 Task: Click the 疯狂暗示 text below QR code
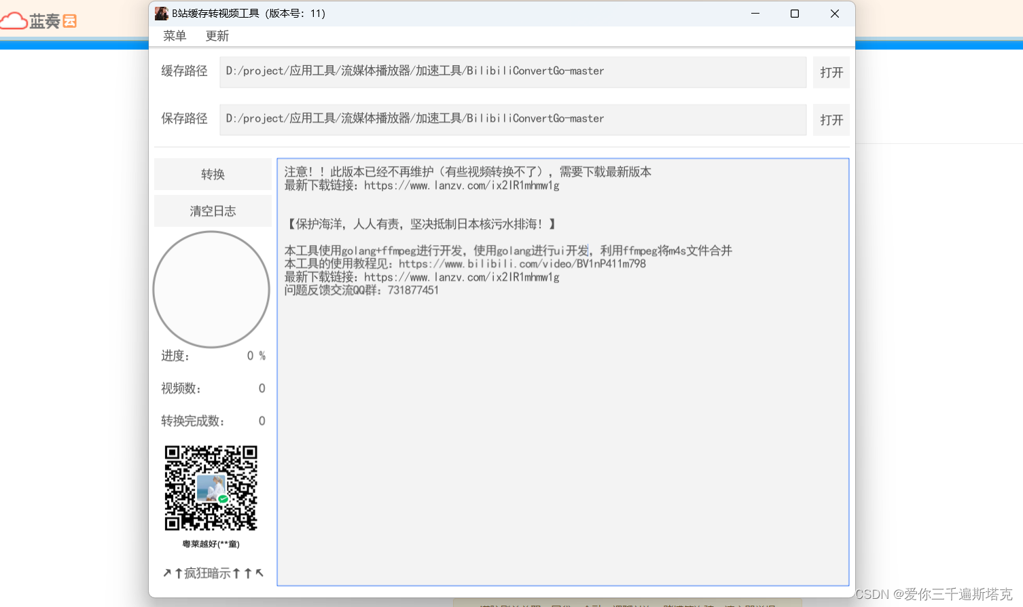tap(213, 573)
